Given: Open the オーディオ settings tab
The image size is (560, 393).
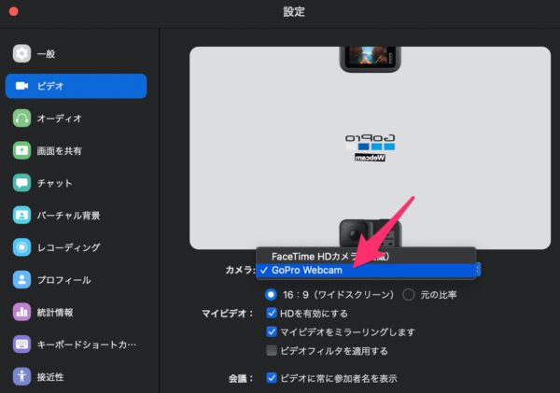Looking at the screenshot, I should tap(76, 119).
